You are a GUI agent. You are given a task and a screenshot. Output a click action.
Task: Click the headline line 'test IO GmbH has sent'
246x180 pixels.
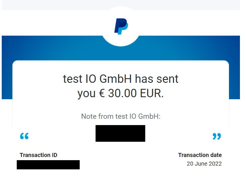(x=120, y=79)
